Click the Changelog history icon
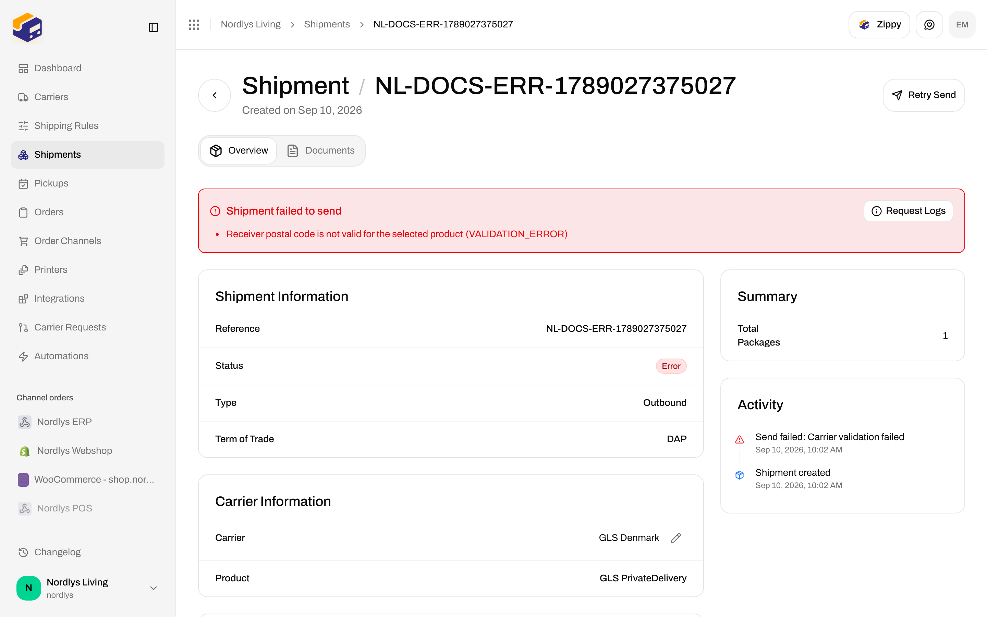Viewport: 987px width, 617px height. [x=23, y=552]
